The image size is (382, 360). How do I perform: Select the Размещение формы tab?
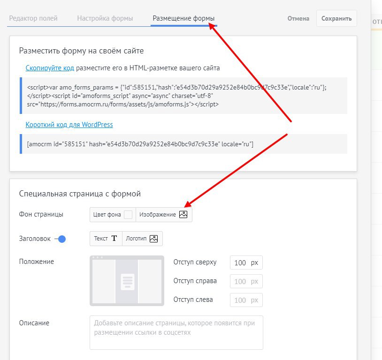pos(183,18)
